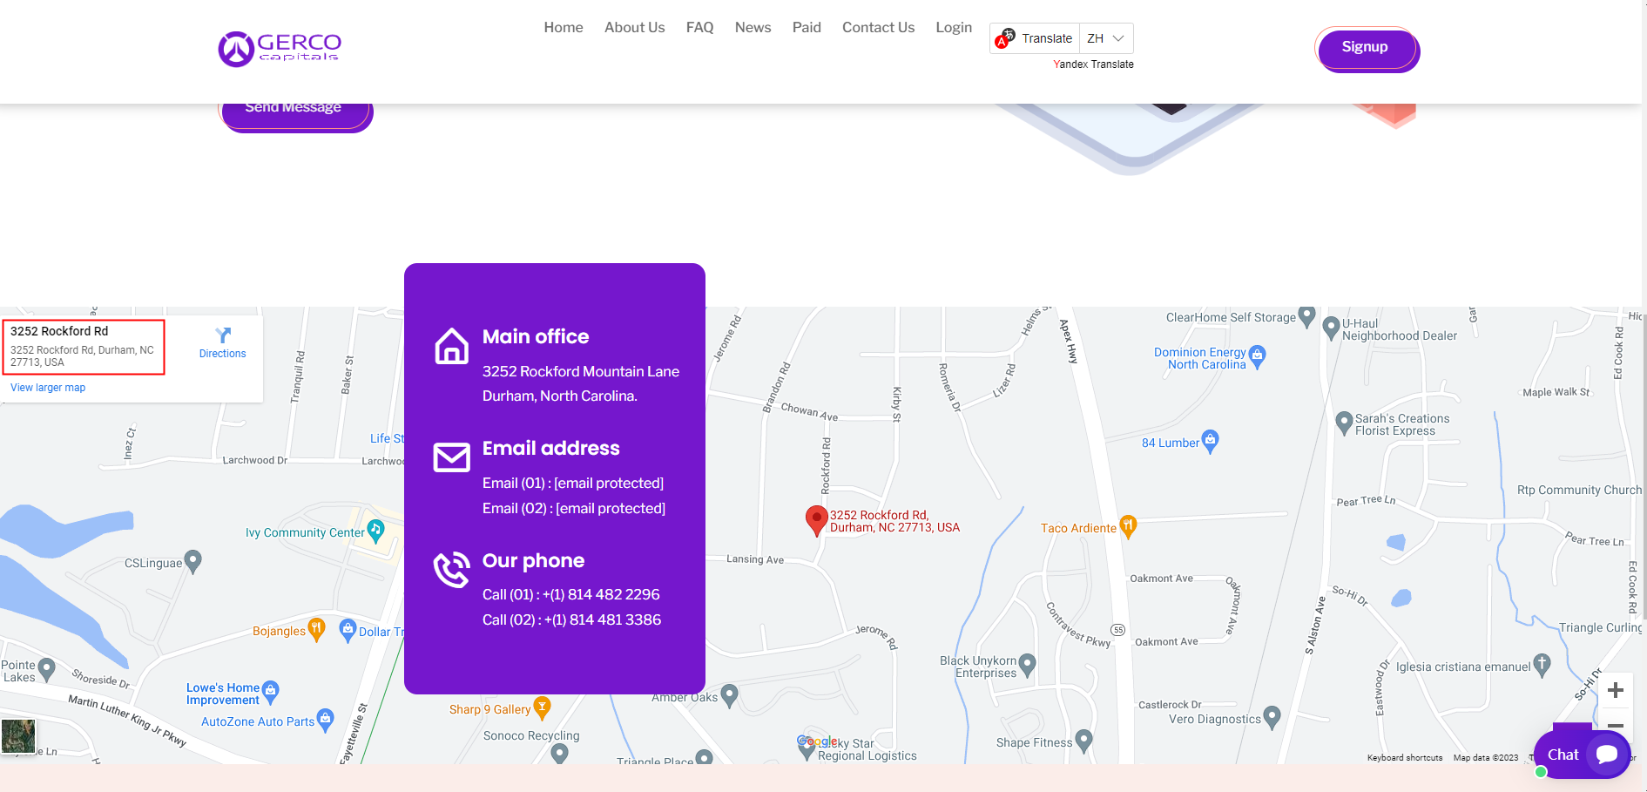Viewport: 1647px width, 792px height.
Task: Click the AutoZone Auto Parts marker
Action: (x=326, y=719)
